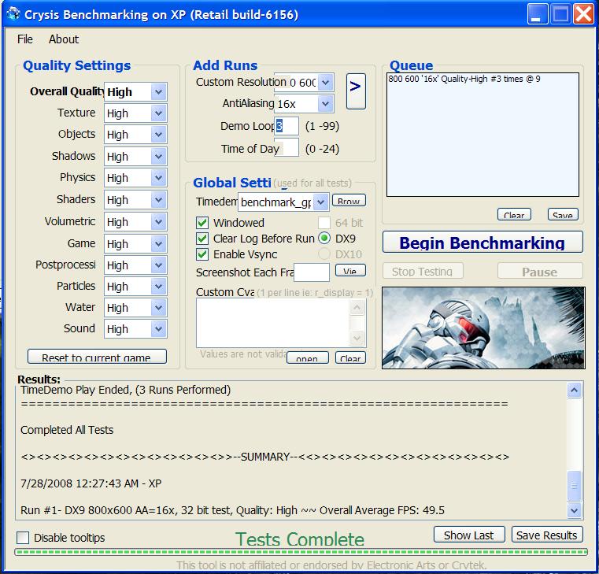Click Custom Cvars scrollbar up arrow
Viewport: 599px width, 574px height.
357,307
